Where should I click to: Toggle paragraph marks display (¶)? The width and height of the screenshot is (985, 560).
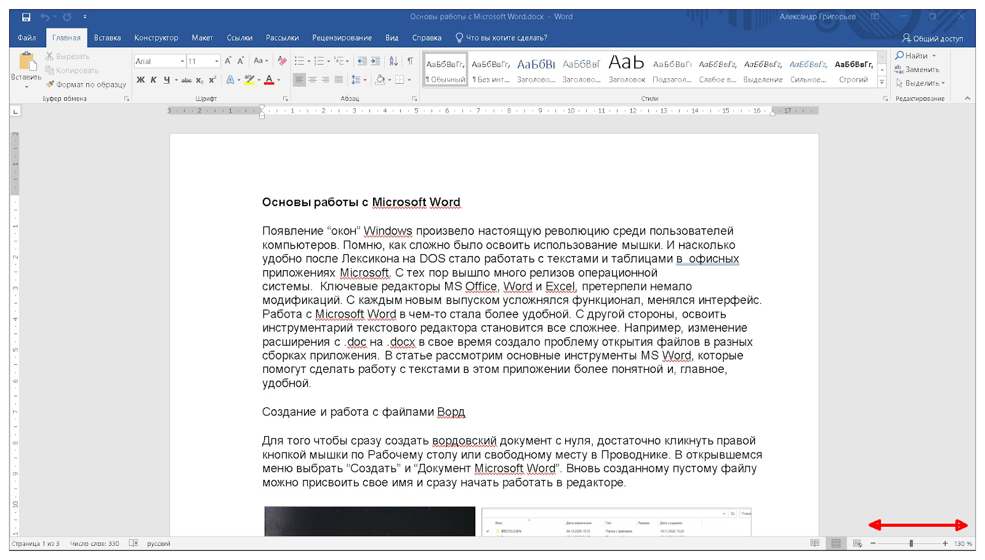[x=410, y=61]
